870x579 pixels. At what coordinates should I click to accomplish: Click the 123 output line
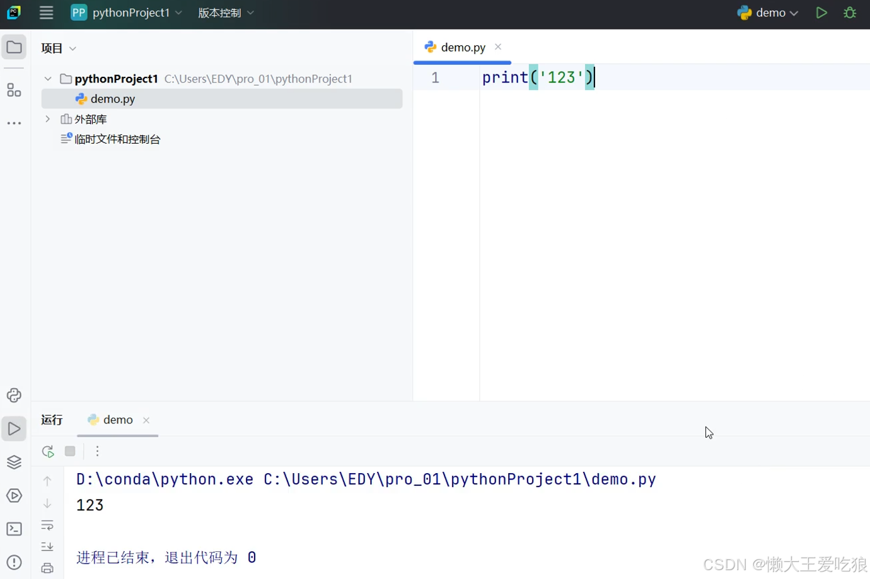click(x=90, y=505)
